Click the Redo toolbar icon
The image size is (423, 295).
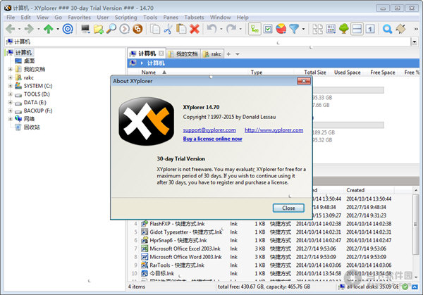coord(231,29)
